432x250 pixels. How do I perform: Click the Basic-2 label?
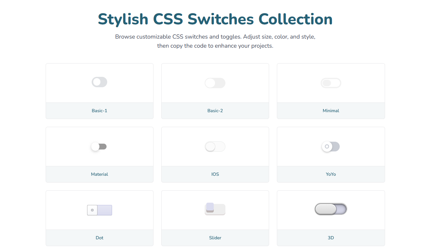tap(215, 111)
